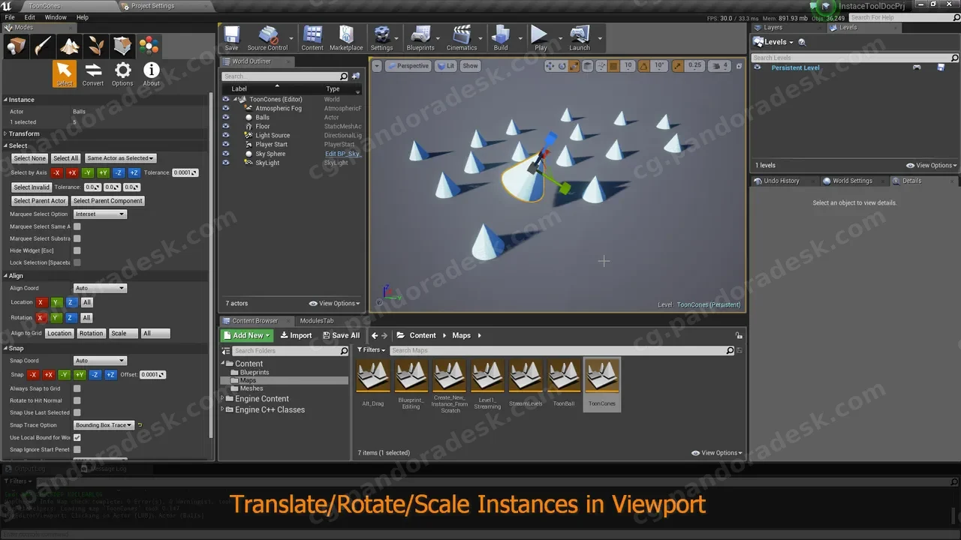
Task: Open the Window menu
Action: click(x=56, y=17)
